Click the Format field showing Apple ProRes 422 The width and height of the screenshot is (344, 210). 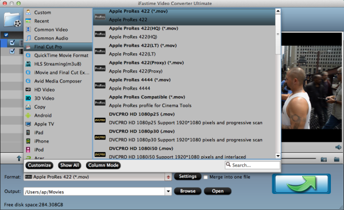coord(95,177)
